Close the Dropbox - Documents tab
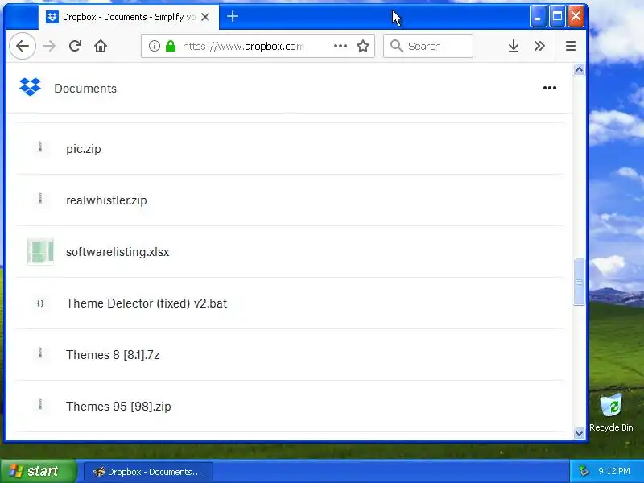Screen dimensions: 644x483 click(205, 17)
